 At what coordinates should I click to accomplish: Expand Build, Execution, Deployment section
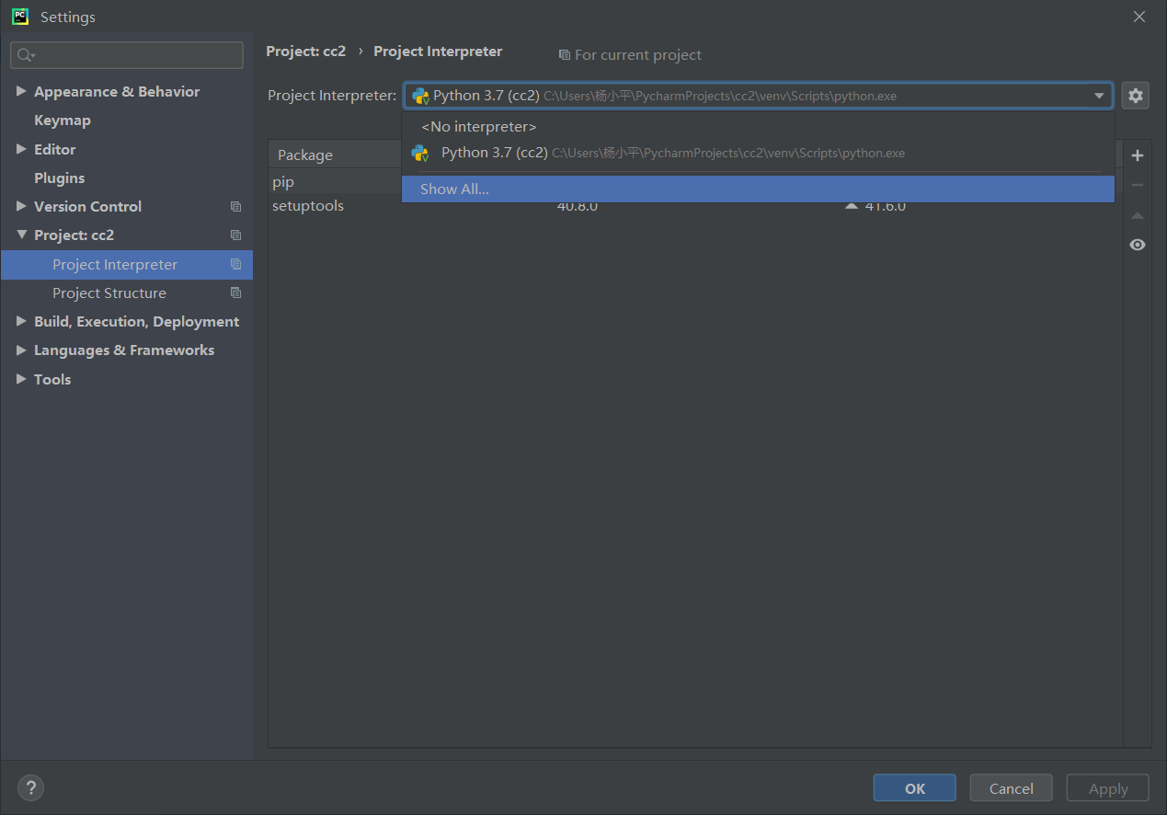pos(21,321)
